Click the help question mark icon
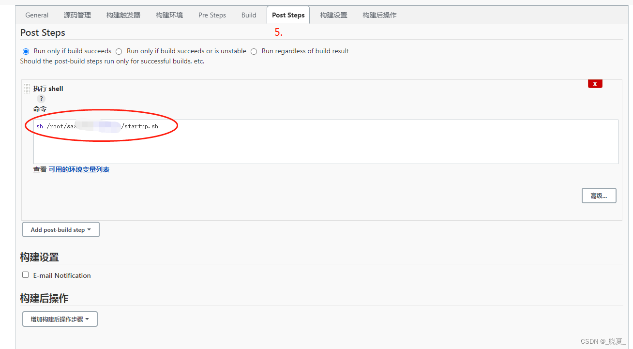The width and height of the screenshot is (633, 349). [41, 99]
